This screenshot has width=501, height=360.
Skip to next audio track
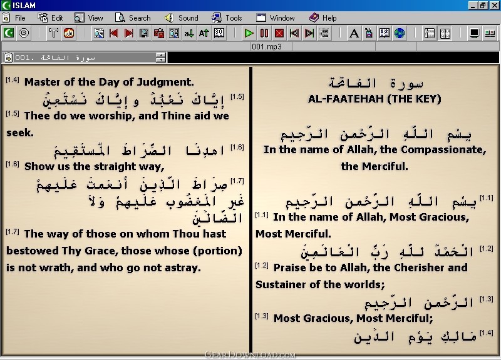pos(309,33)
